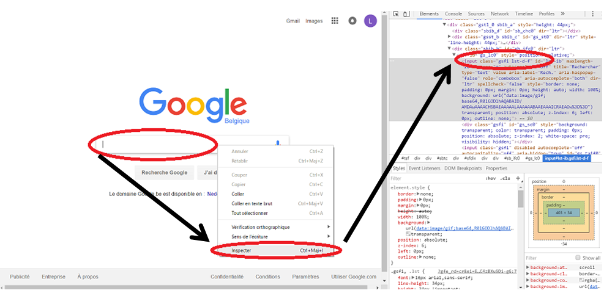Screen dimensions: 604x293
Task: Expand computed background-co… property row
Action: coord(528,280)
